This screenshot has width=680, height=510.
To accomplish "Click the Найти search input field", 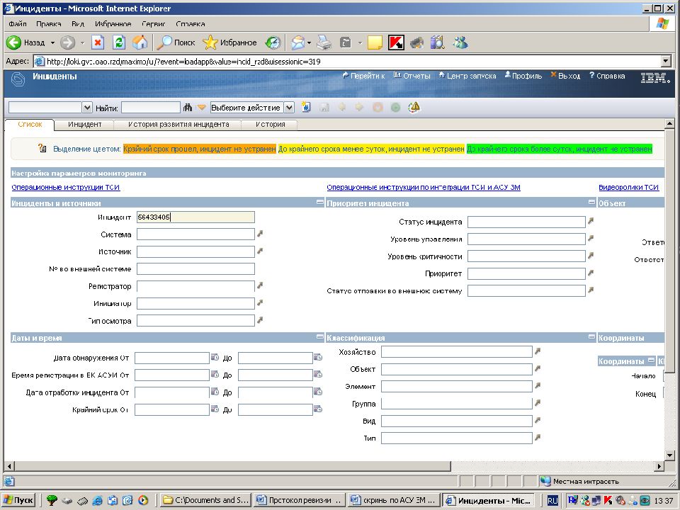I will point(150,107).
